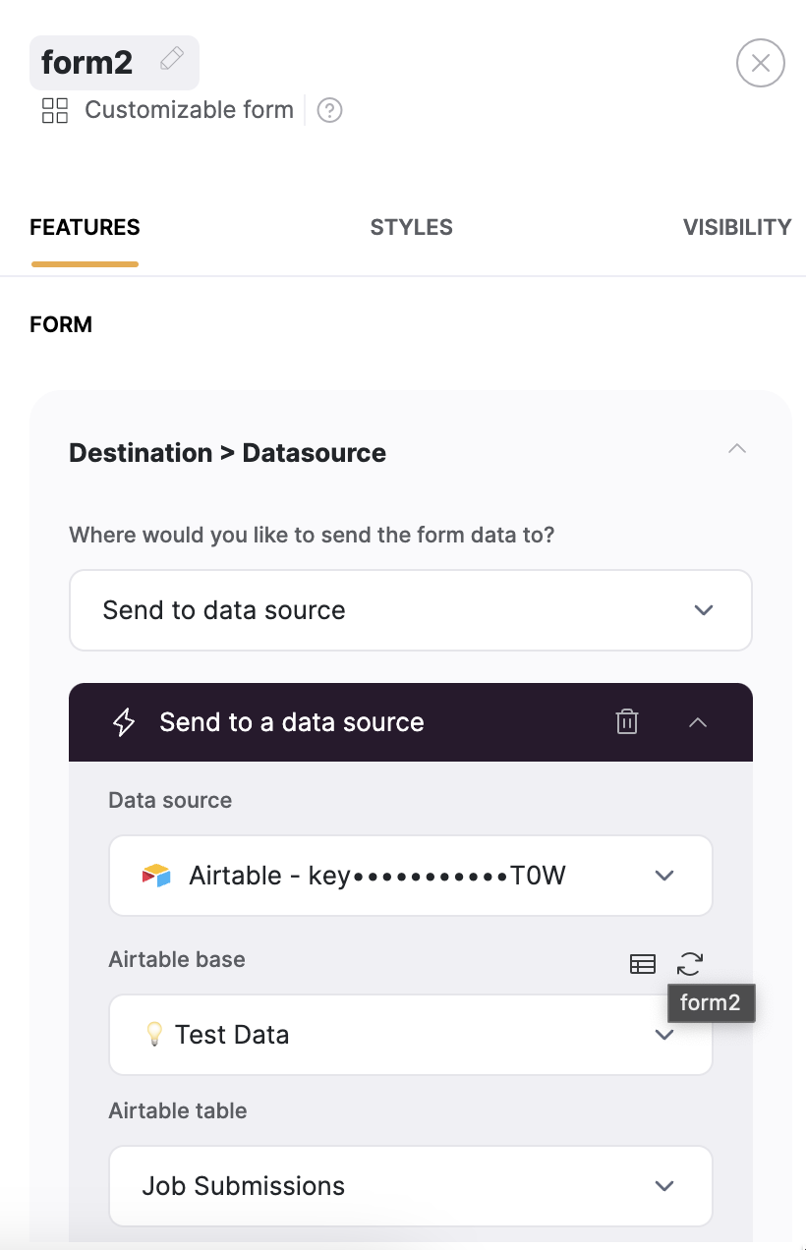Close the form2 settings panel
Screen dimensions: 806x1250
(760, 62)
